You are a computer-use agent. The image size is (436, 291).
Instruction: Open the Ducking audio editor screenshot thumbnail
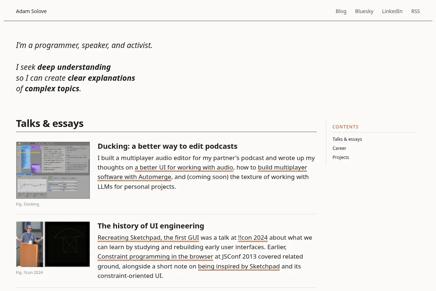pyautogui.click(x=53, y=170)
